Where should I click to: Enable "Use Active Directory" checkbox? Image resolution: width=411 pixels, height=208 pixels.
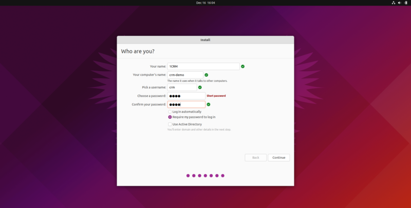coord(170,124)
